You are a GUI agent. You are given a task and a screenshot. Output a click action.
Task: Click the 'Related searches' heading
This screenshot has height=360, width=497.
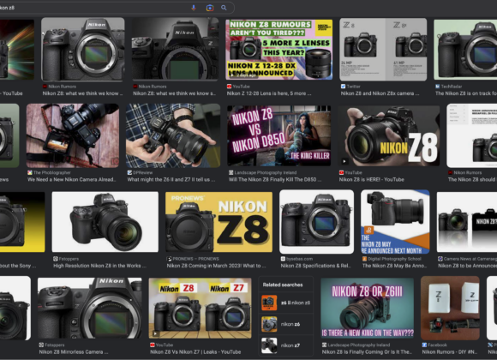(283, 285)
